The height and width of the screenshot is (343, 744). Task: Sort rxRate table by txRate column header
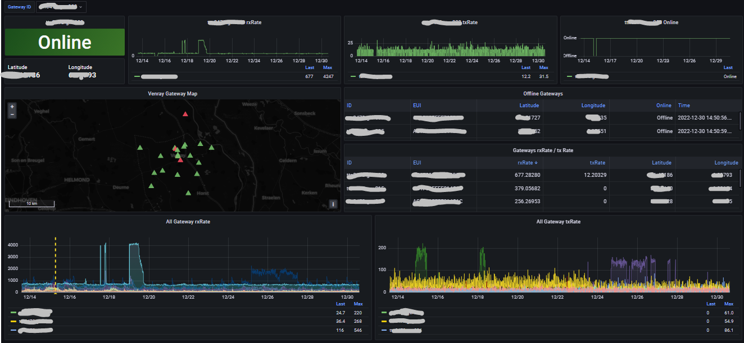coord(597,163)
